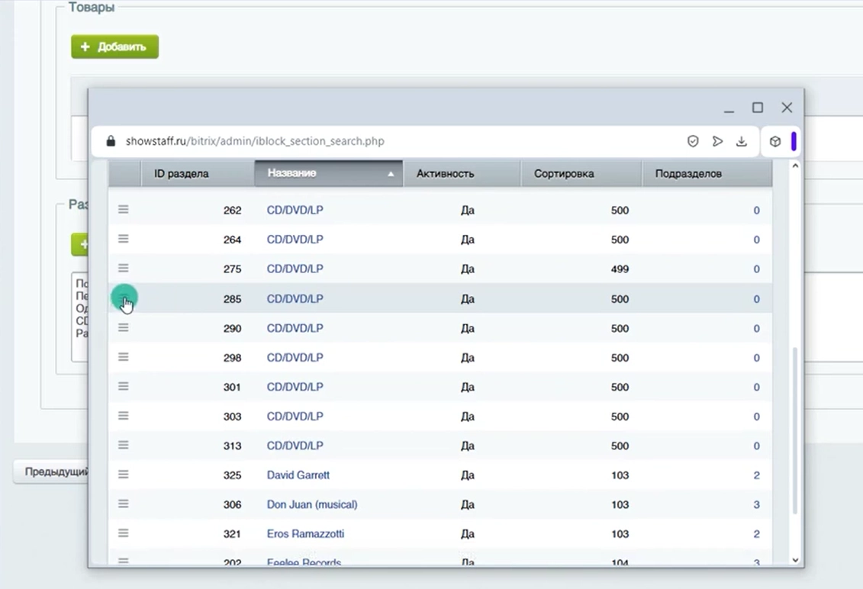Click the send arrow icon in address bar

pyautogui.click(x=717, y=141)
